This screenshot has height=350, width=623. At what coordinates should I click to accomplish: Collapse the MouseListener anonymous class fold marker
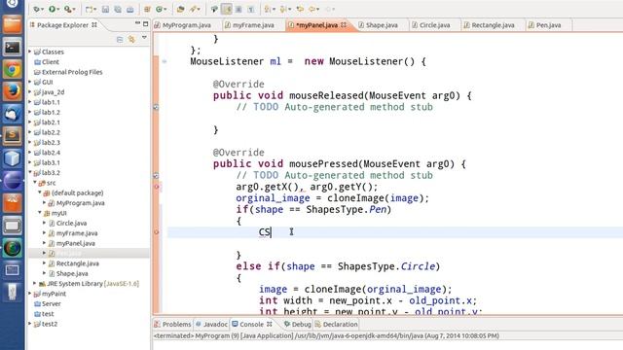[165, 61]
